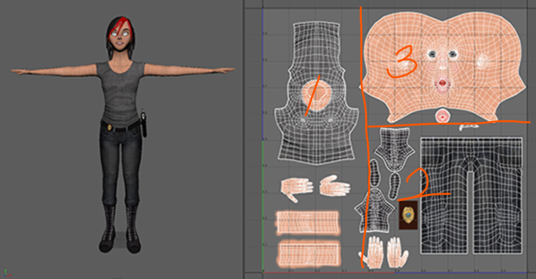Click the character's gray tank top in viewport
Viewport: 536px width, 279px height.
point(121,93)
